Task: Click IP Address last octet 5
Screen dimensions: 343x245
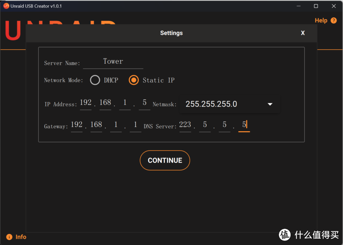Action: (145, 103)
